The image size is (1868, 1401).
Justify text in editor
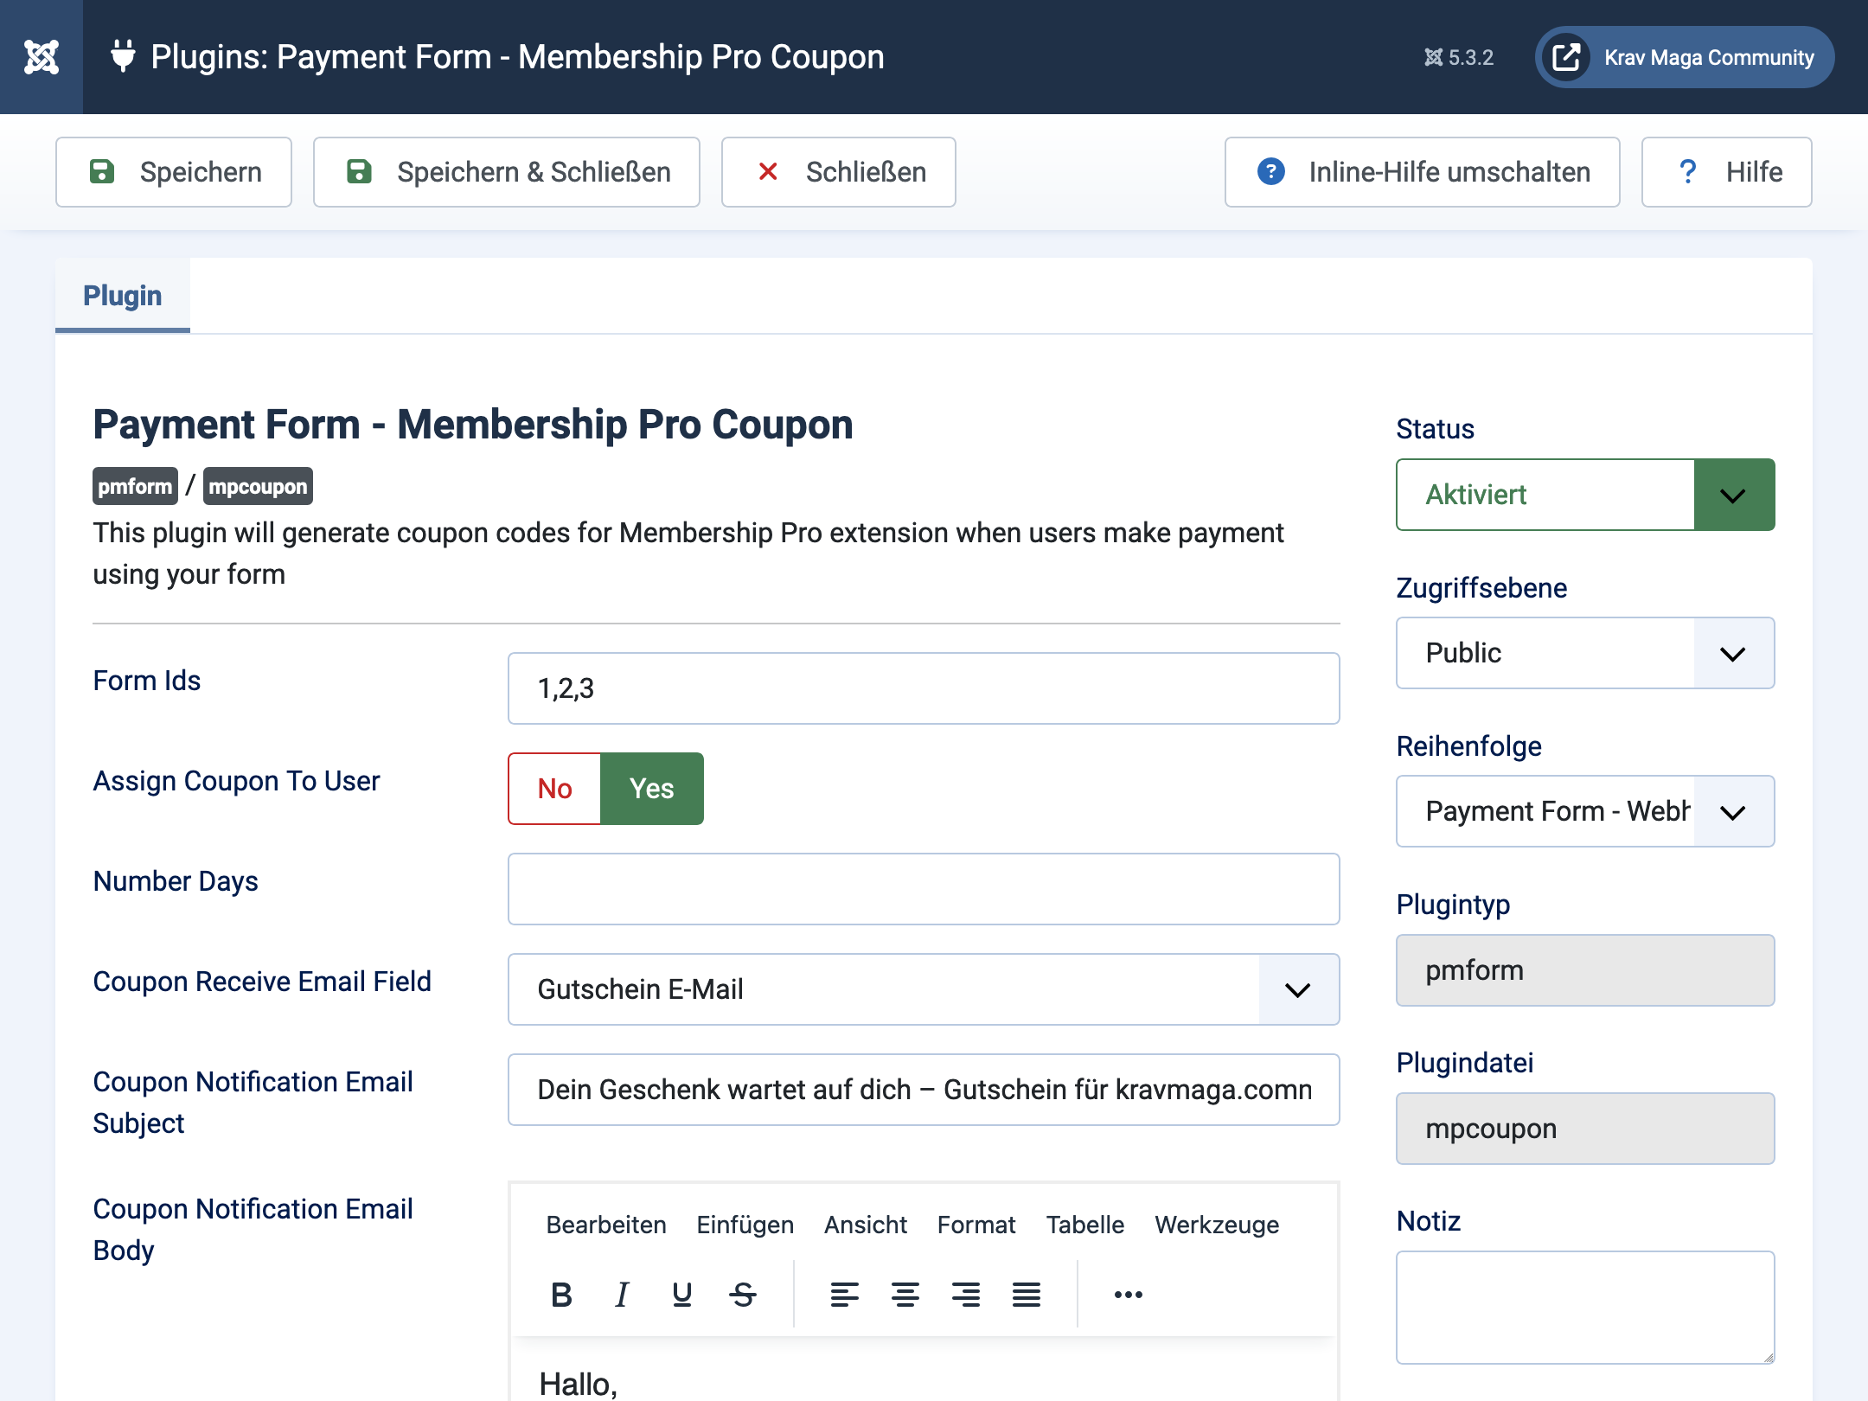1027,1295
